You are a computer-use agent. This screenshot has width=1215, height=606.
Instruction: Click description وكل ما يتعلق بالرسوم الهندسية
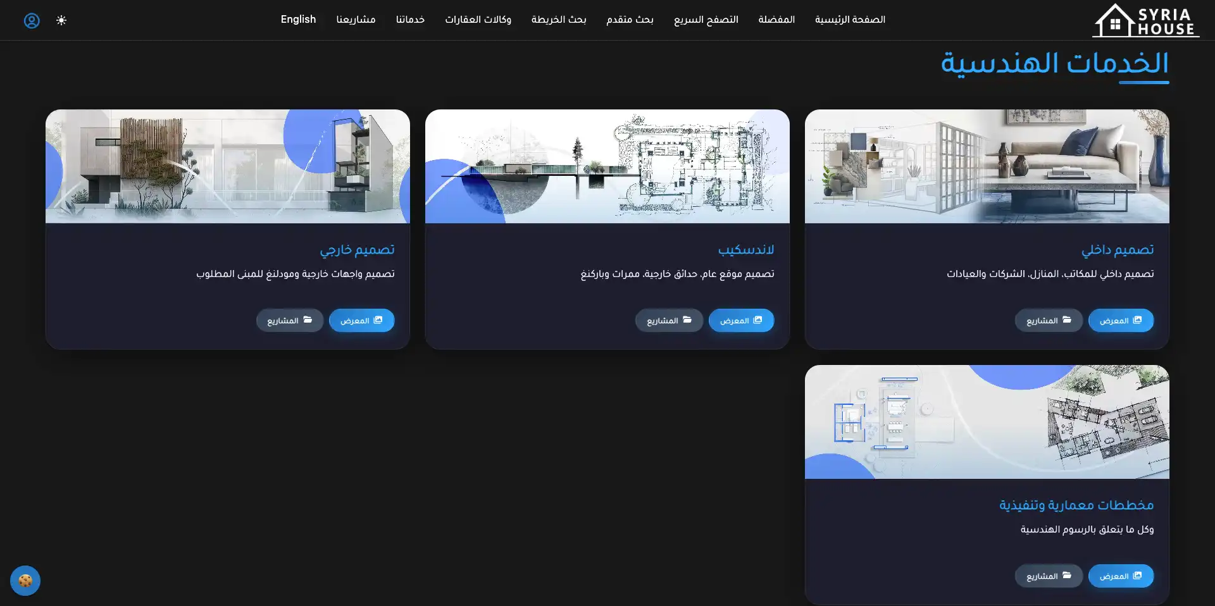click(1087, 529)
